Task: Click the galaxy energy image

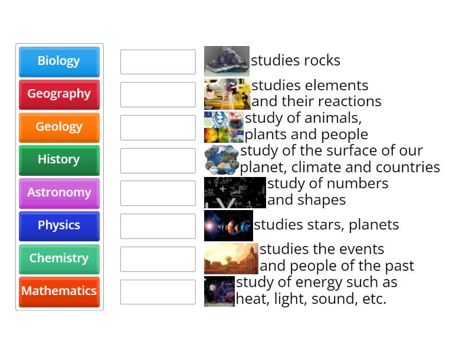Action: tap(219, 291)
